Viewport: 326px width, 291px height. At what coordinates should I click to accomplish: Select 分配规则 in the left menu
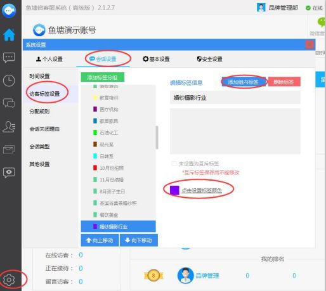(39, 112)
